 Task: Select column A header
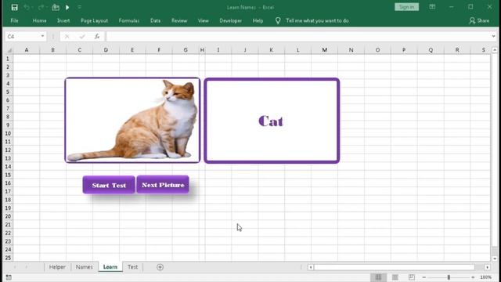[27, 50]
